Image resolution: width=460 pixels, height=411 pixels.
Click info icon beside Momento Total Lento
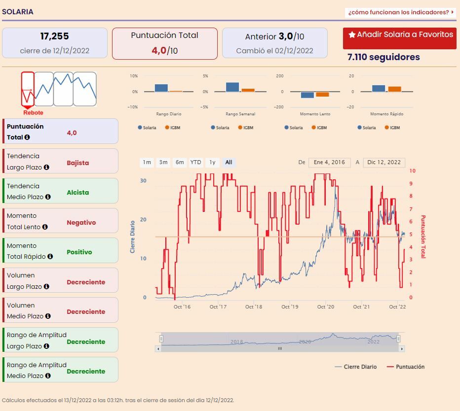tap(45, 227)
